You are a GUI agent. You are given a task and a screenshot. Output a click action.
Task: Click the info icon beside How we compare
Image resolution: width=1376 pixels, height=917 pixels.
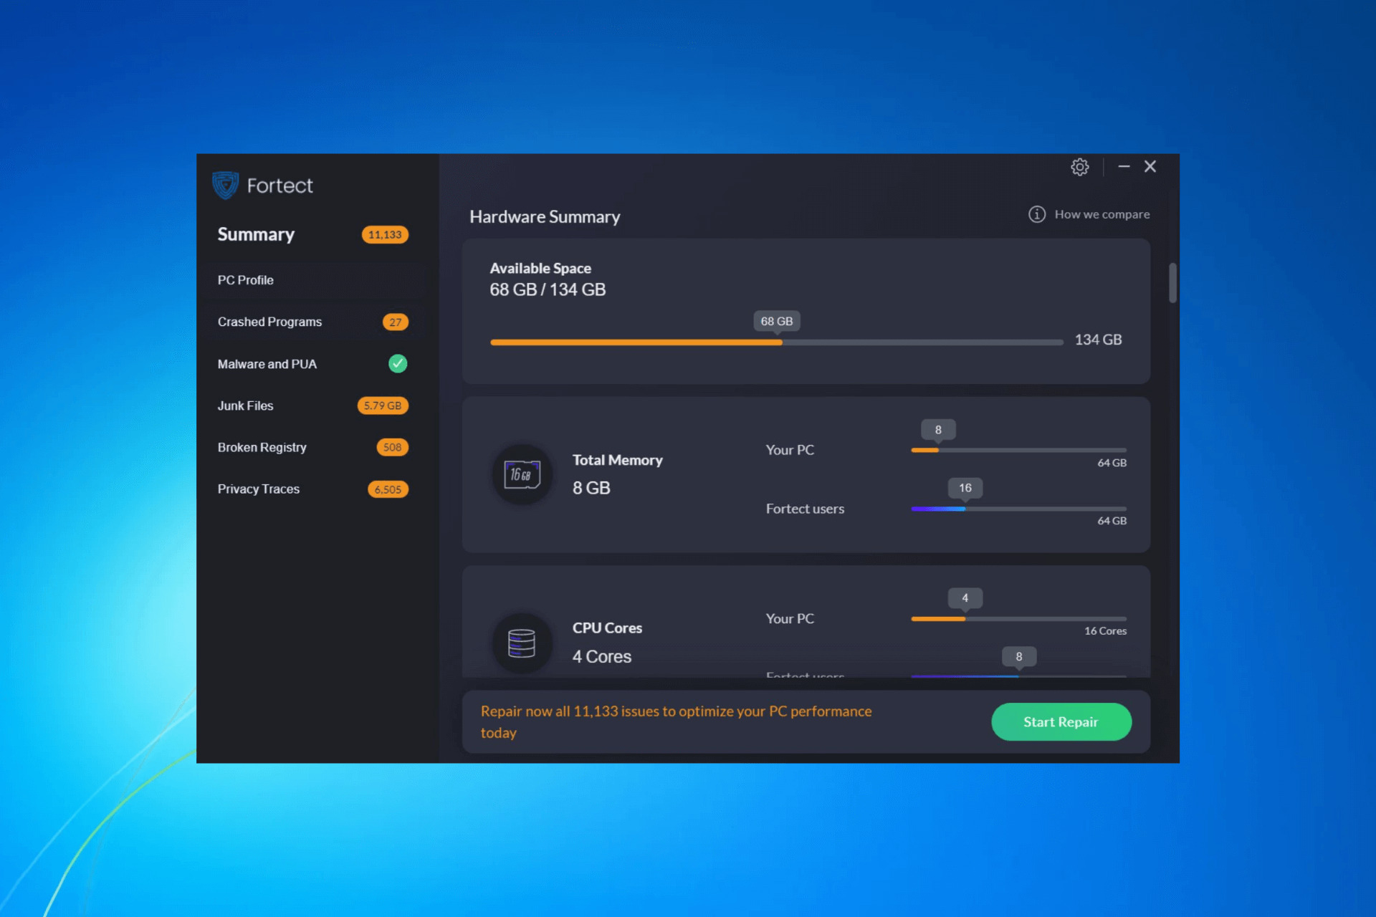[1036, 214]
